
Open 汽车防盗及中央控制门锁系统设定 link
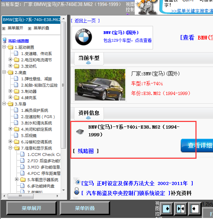coord(126,193)
